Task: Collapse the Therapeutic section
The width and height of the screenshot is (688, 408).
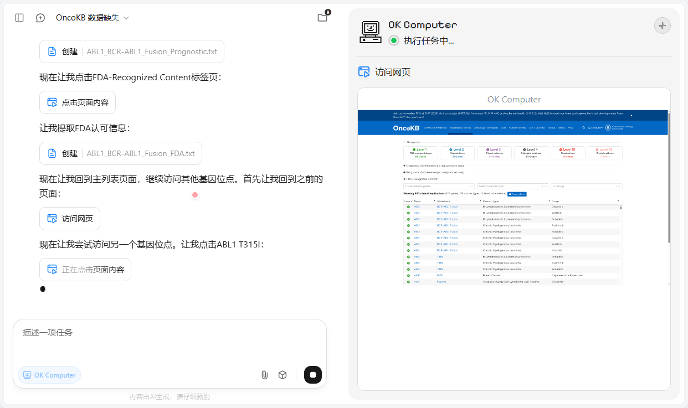Action: [x=412, y=142]
